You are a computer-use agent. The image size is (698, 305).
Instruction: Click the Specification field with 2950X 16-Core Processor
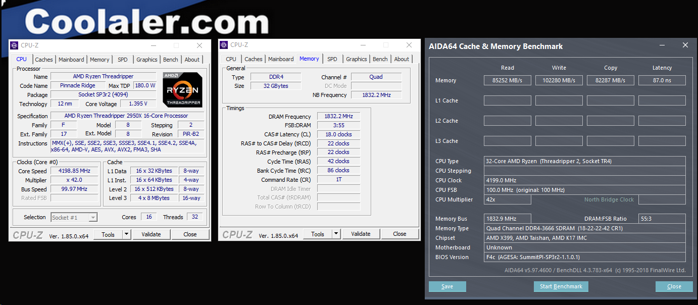128,116
